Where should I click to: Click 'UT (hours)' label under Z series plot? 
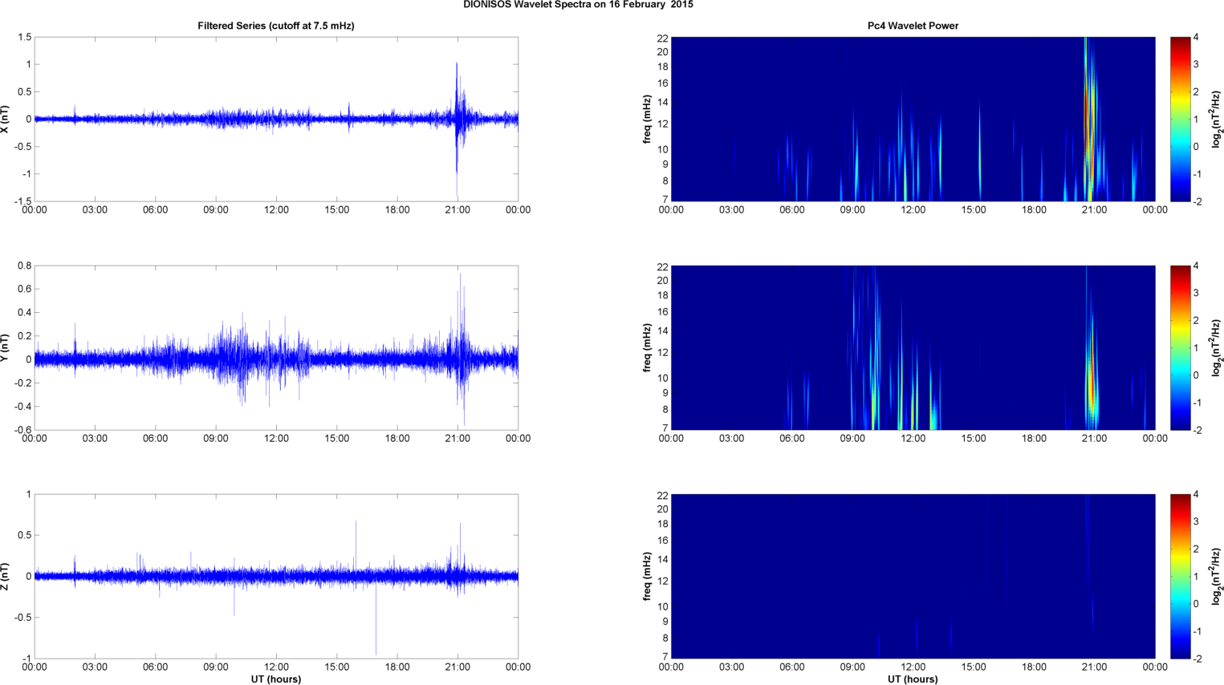point(276,679)
